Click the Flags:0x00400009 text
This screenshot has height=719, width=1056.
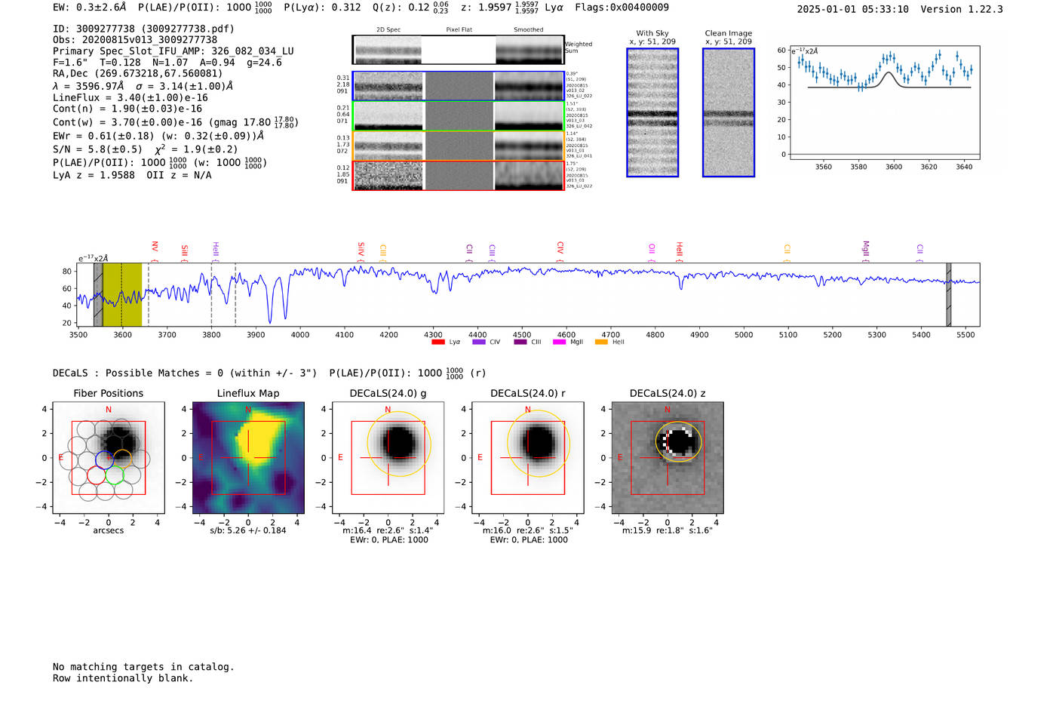[x=622, y=8]
